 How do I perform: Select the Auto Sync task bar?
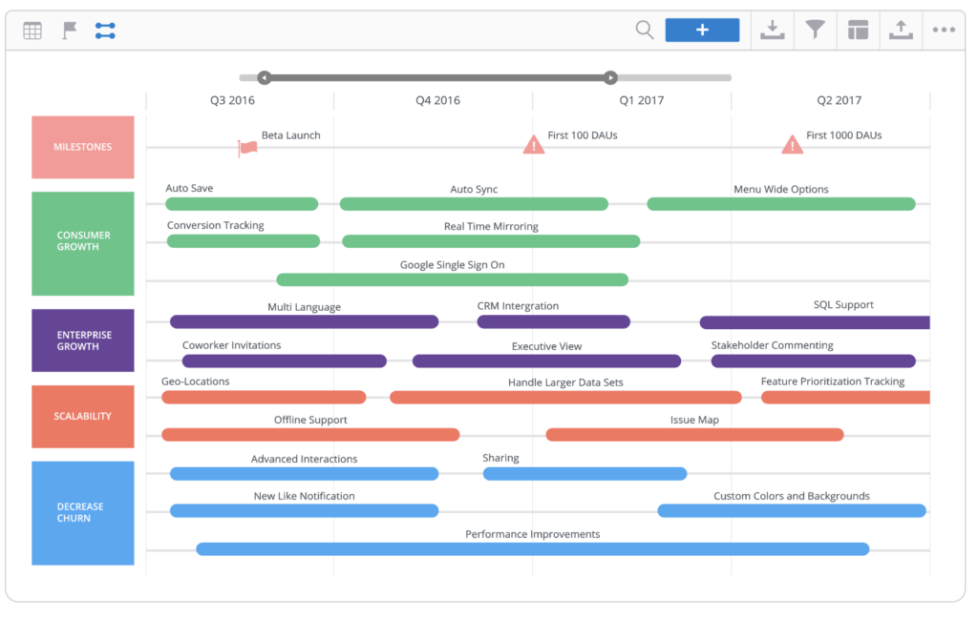(x=474, y=203)
